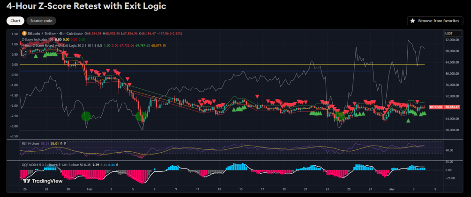471x197 pixels.
Task: Select the QQE MOD indicator legend entry
Action: point(56,165)
